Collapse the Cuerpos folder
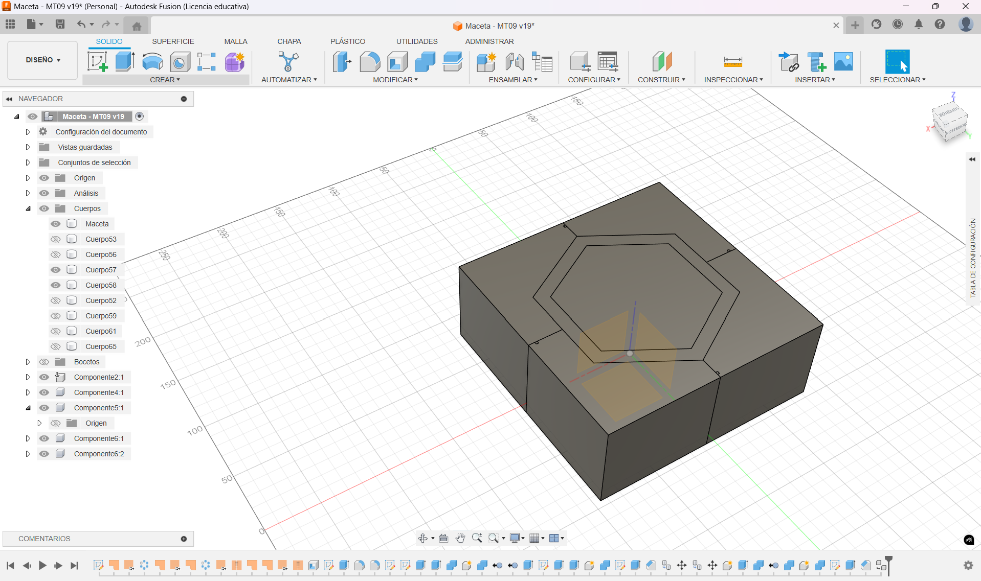 (x=28, y=208)
